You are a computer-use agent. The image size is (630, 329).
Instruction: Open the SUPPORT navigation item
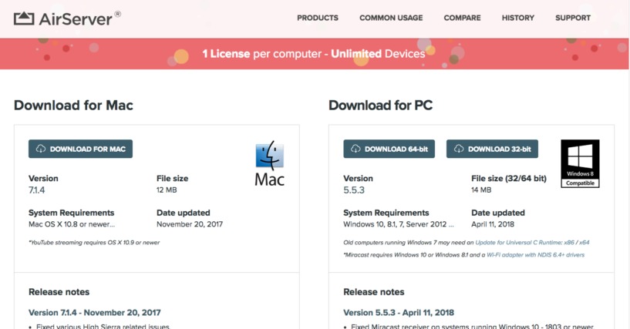click(573, 18)
